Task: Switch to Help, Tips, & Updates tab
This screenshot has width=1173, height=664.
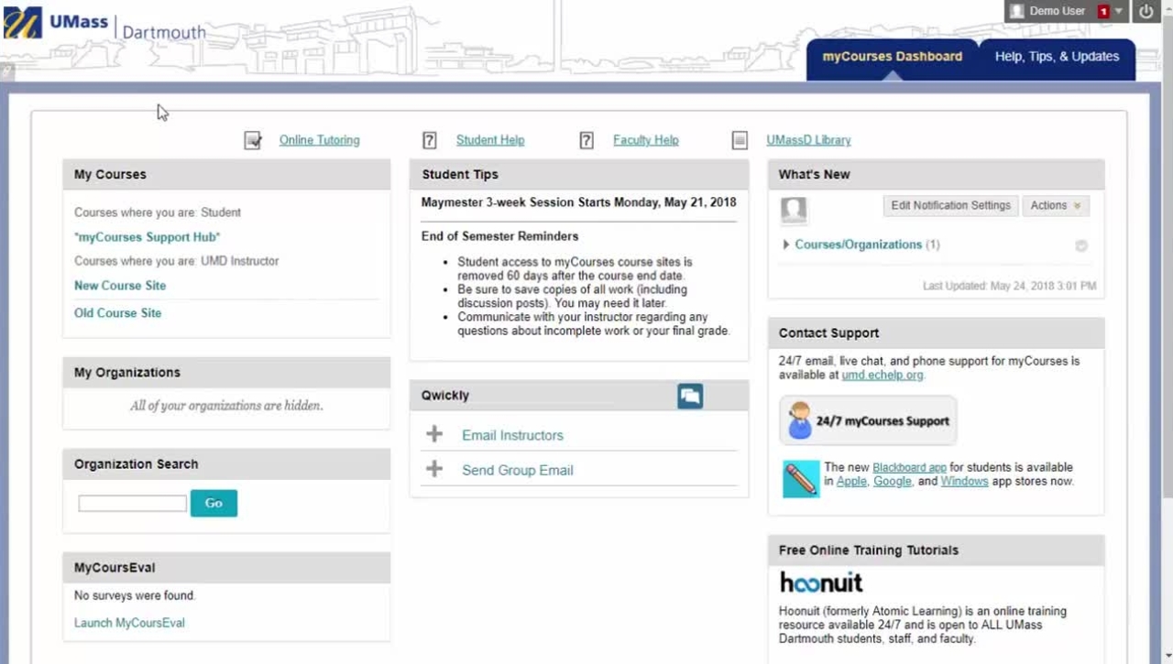Action: [x=1057, y=57]
